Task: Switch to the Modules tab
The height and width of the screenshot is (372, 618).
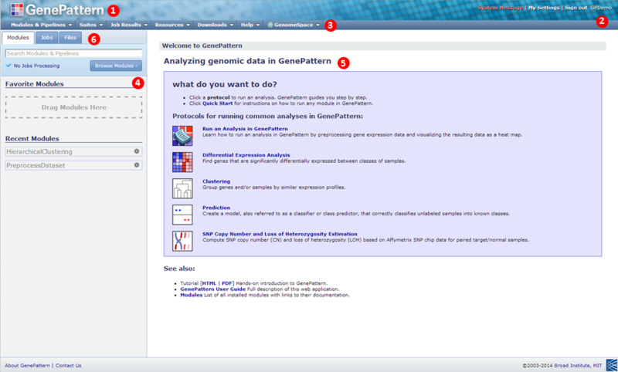Action: pyautogui.click(x=18, y=37)
